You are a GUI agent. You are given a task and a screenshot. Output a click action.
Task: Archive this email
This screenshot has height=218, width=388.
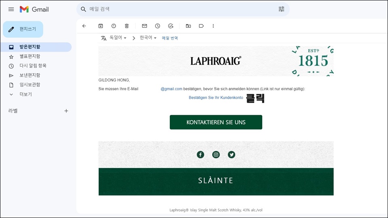[101, 26]
